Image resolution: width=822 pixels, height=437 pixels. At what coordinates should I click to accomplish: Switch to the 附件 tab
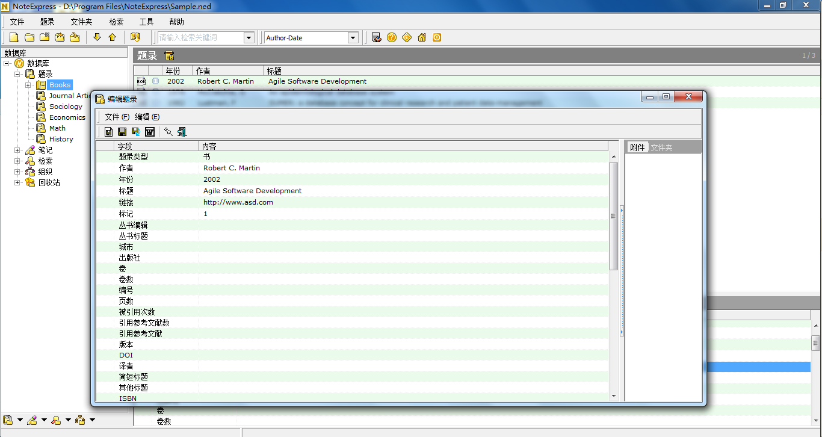[x=637, y=147]
